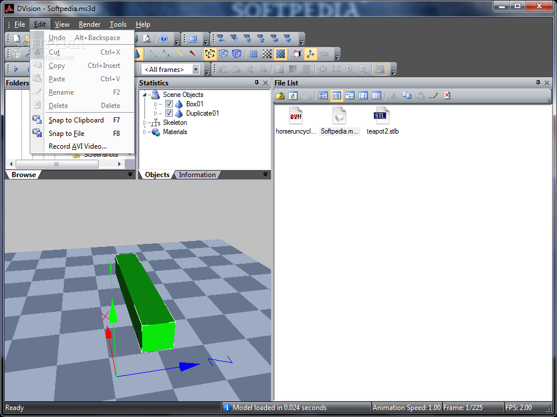The image size is (557, 417).
Task: Collapse the Scene Objects tree node
Action: pos(144,95)
